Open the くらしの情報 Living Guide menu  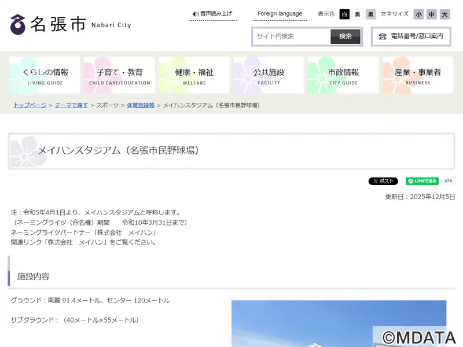point(45,75)
